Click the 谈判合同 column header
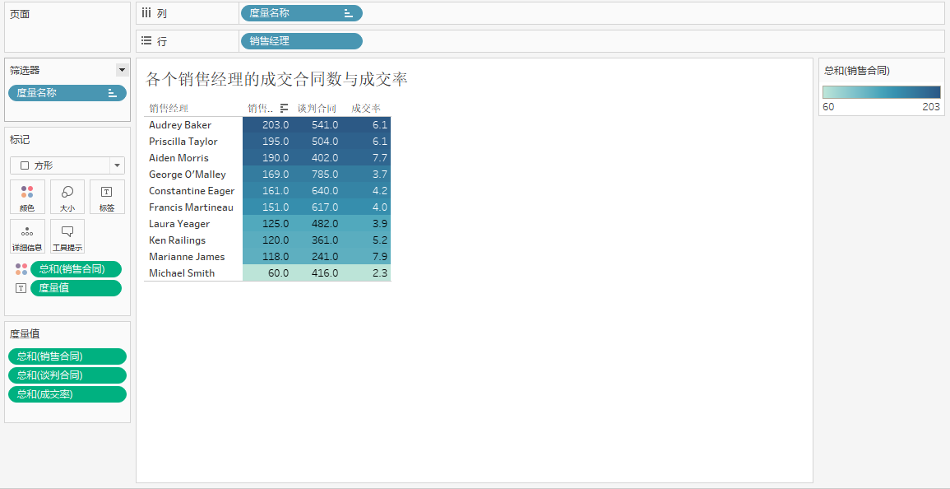 (x=317, y=108)
